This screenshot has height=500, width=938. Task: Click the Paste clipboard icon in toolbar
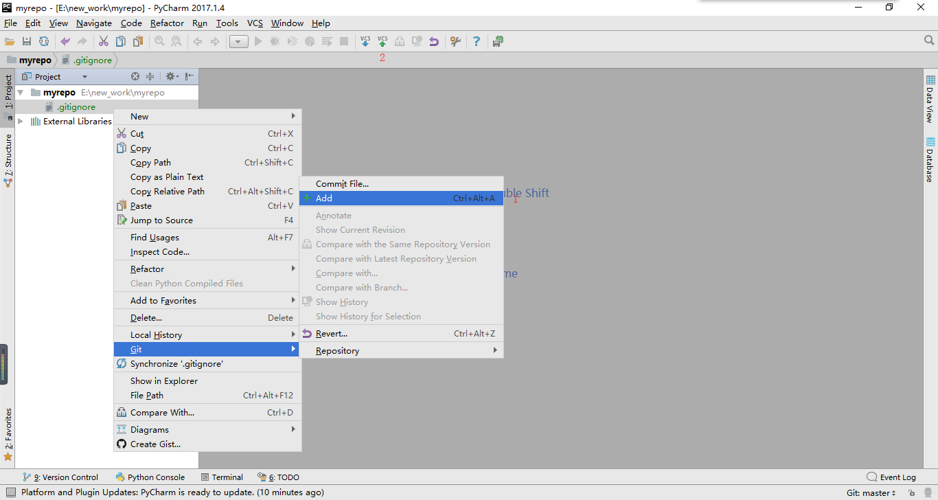coord(138,42)
